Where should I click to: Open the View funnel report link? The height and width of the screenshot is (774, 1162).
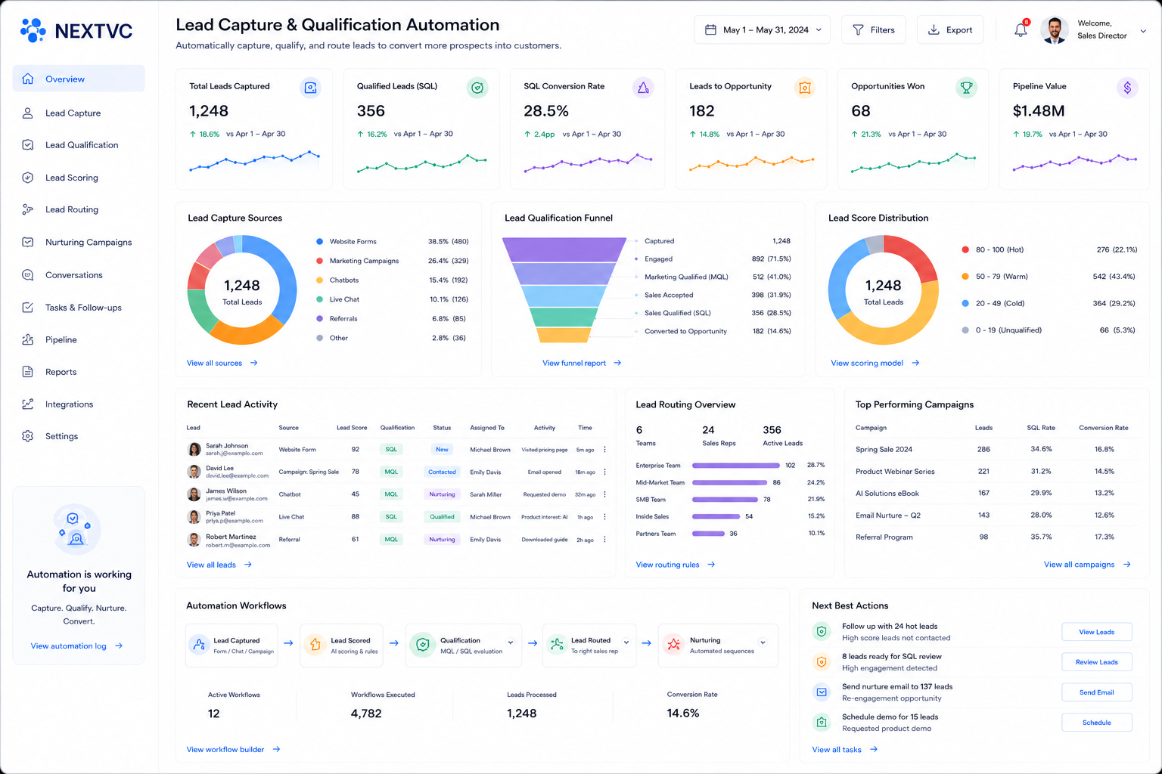pos(582,364)
